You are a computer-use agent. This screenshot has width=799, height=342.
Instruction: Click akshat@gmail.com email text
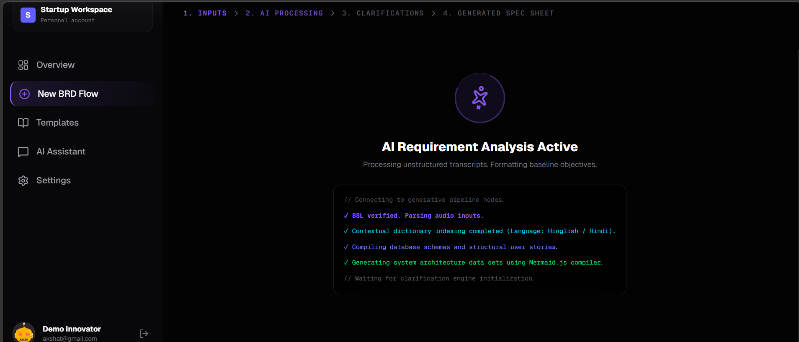(70, 338)
